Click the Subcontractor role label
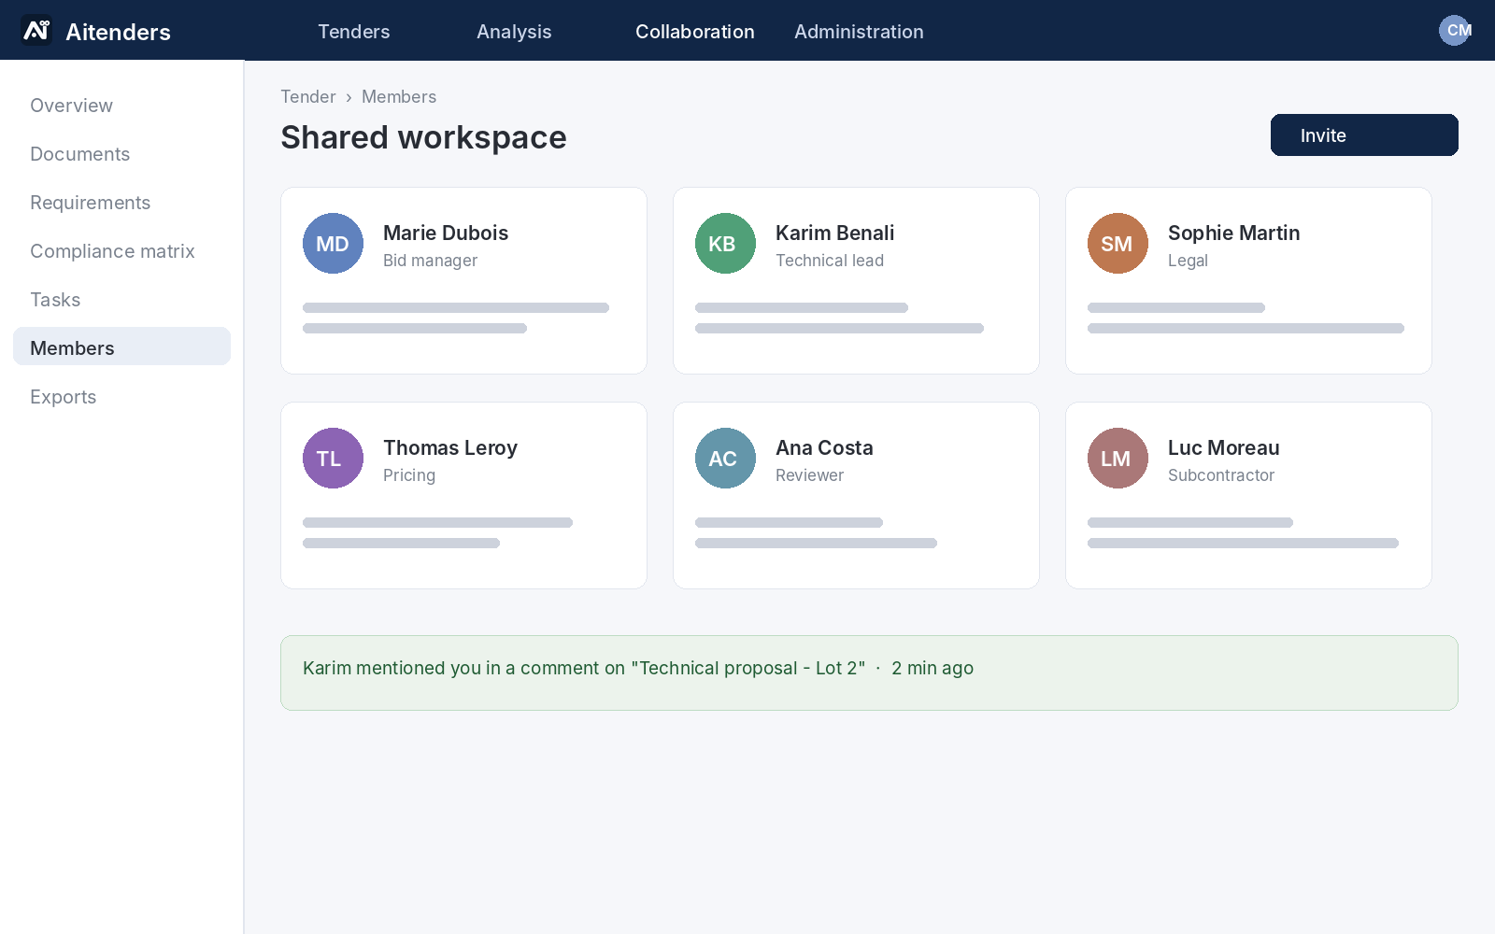 pos(1221,475)
